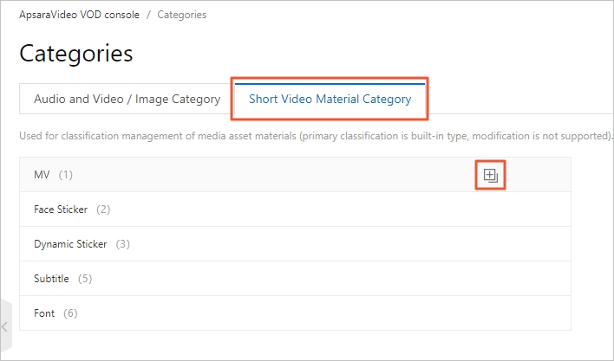Click the count (5) beside Subtitle
Viewport: 614px width, 361px height.
pyautogui.click(x=85, y=279)
